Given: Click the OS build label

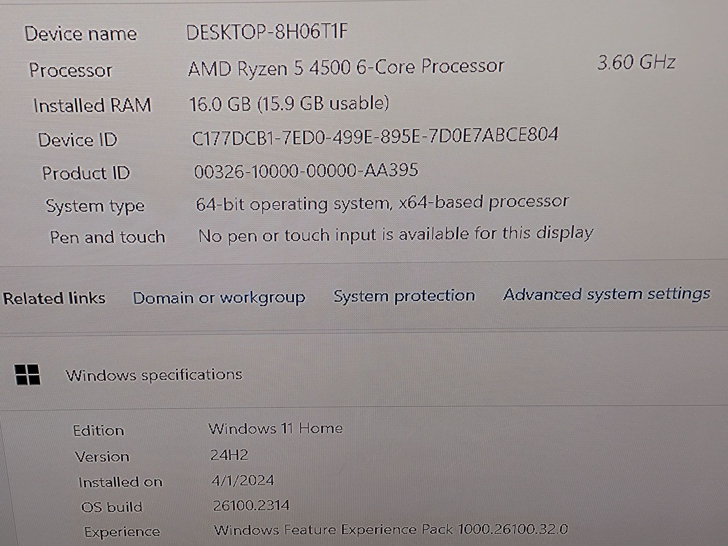Looking at the screenshot, I should point(112,507).
